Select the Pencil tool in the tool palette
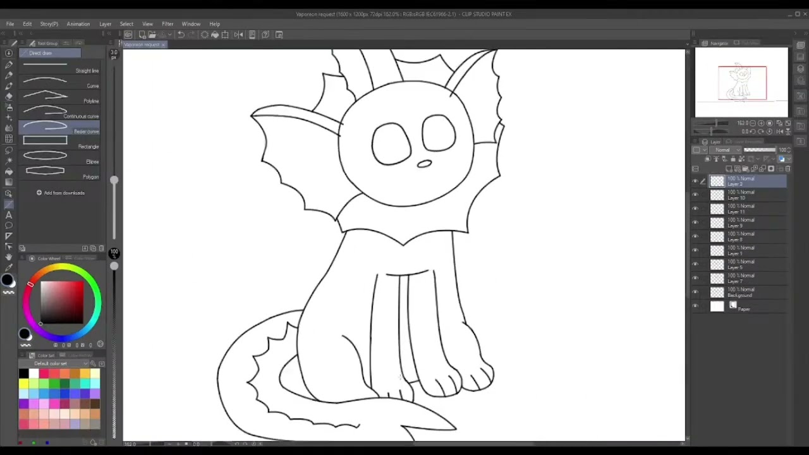Viewport: 809px width, 455px height. pyautogui.click(x=9, y=75)
